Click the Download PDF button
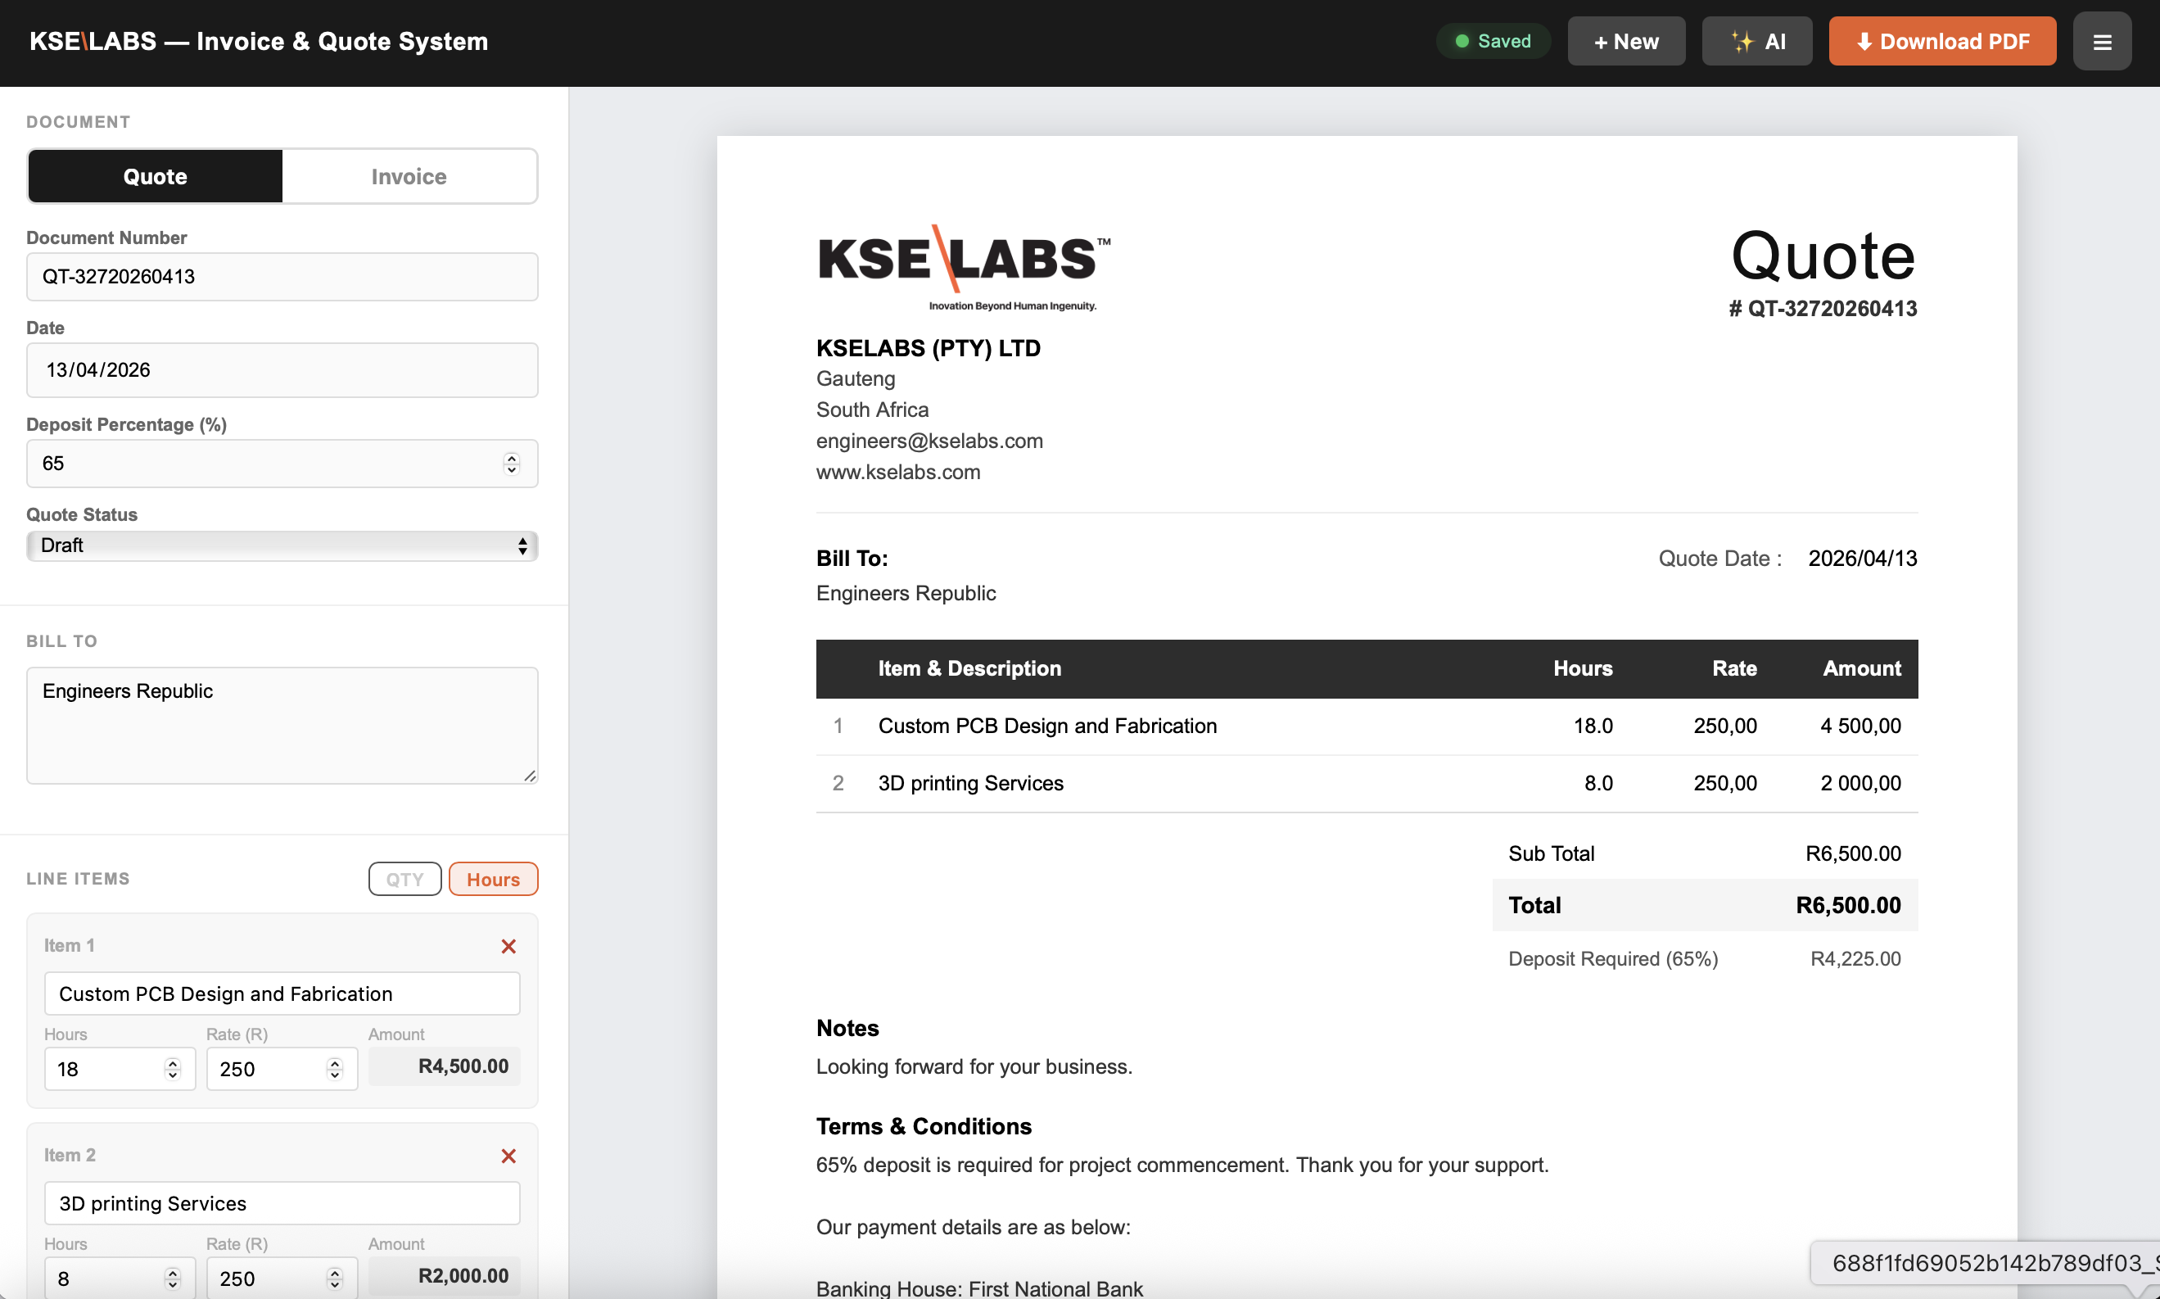The height and width of the screenshot is (1299, 2160). click(1941, 40)
